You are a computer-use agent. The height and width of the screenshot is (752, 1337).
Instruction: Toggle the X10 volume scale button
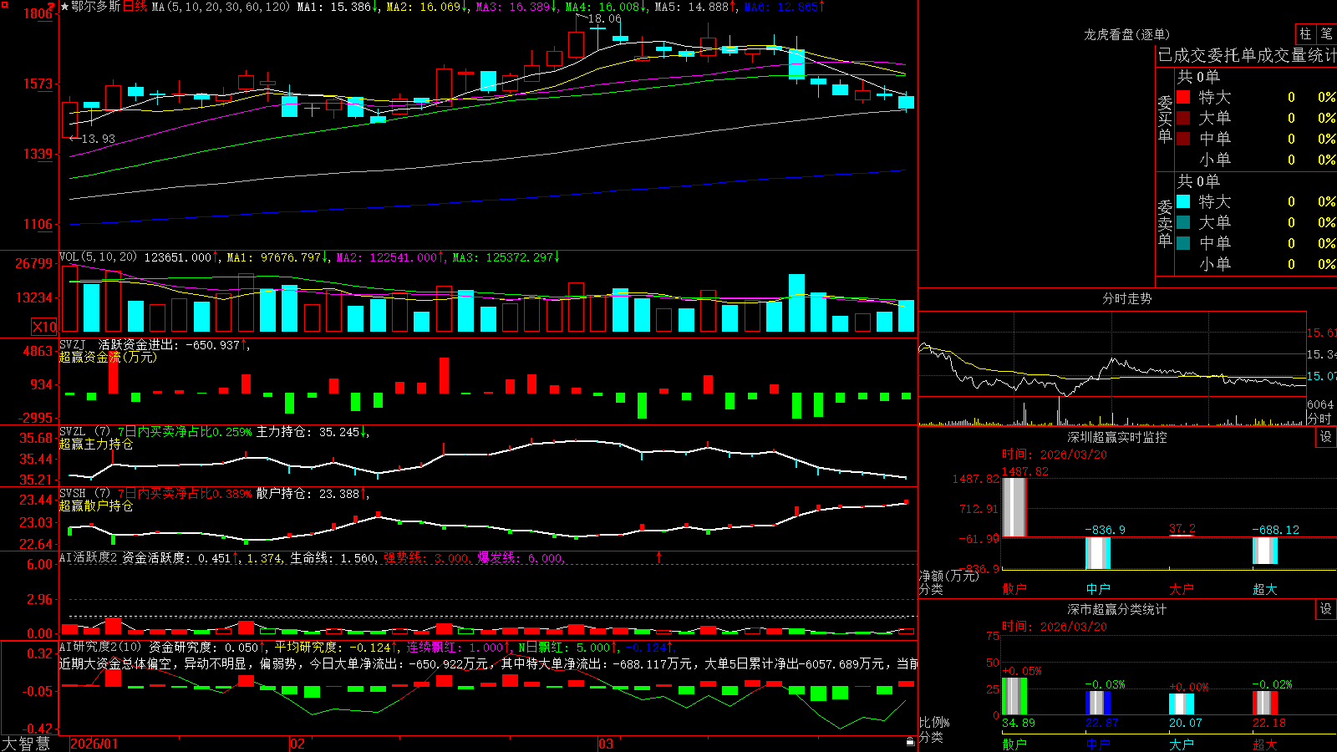44,327
